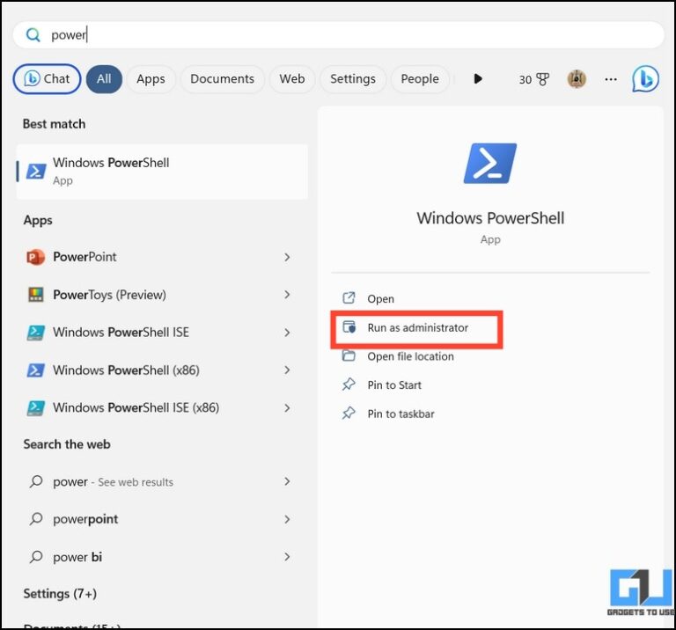Click the Windows PowerShell ISE (x86) icon
Screen dimensions: 676x630
(36, 407)
